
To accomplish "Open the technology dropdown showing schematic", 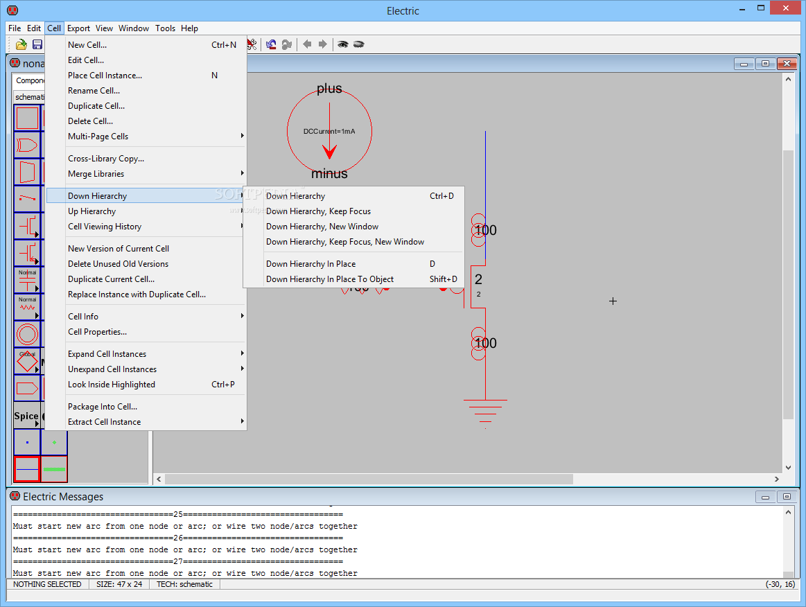I will pyautogui.click(x=29, y=96).
